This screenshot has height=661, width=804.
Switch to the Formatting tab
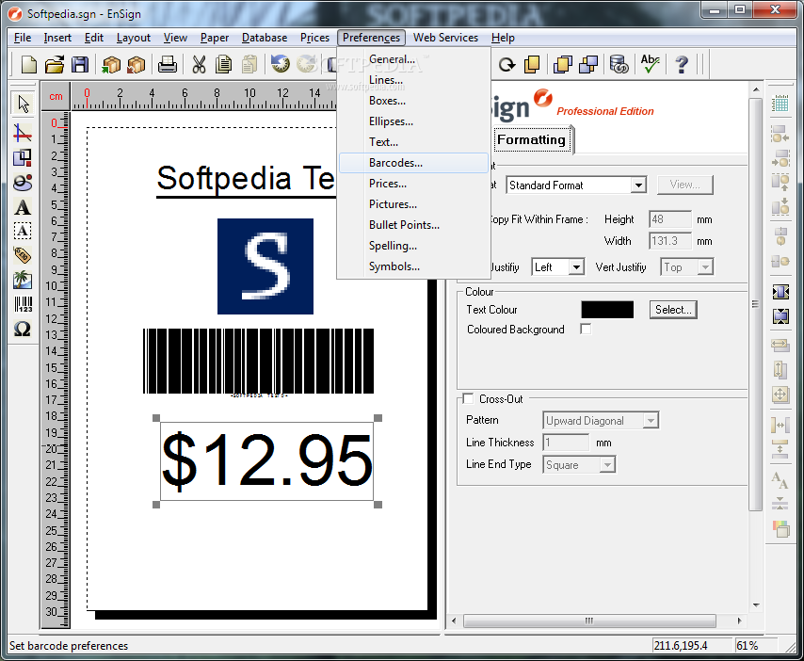(x=532, y=140)
